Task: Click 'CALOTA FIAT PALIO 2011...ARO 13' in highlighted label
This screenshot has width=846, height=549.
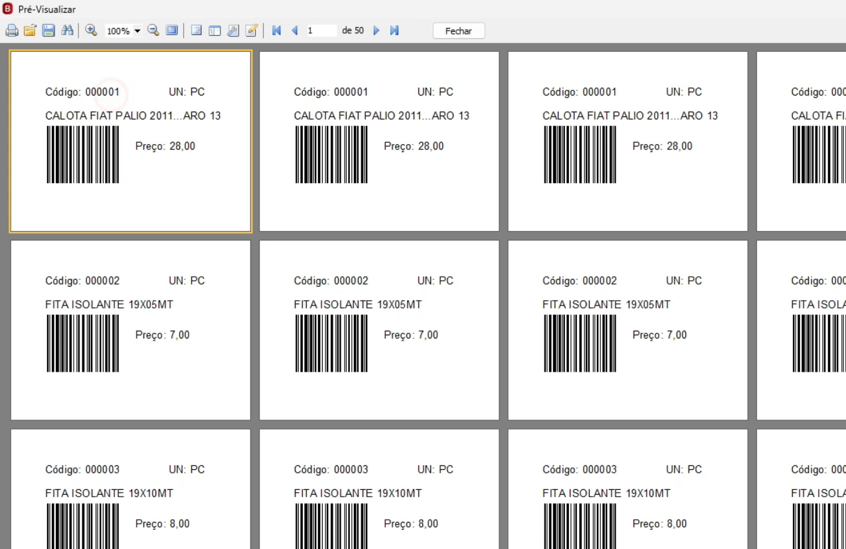Action: coord(133,116)
